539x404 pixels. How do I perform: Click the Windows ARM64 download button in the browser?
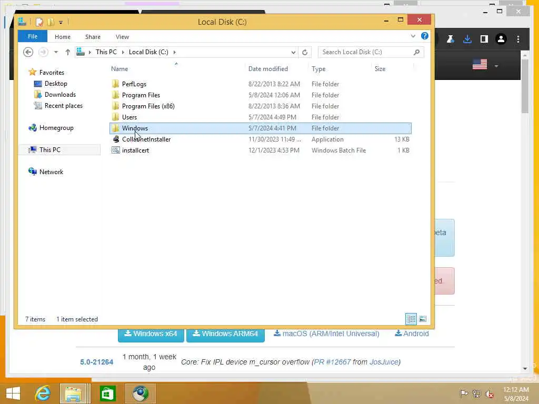(225, 334)
